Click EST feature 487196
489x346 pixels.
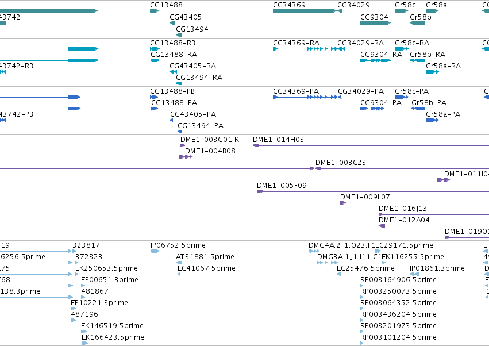[84, 314]
